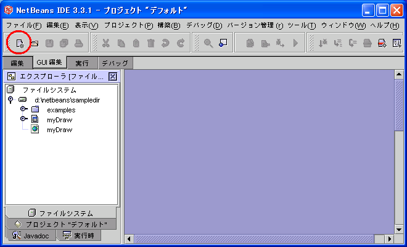Viewport: 407px width, 247px height.
Task: Collapse the d:\netbeans\sampledir node handle
Action: pos(10,99)
